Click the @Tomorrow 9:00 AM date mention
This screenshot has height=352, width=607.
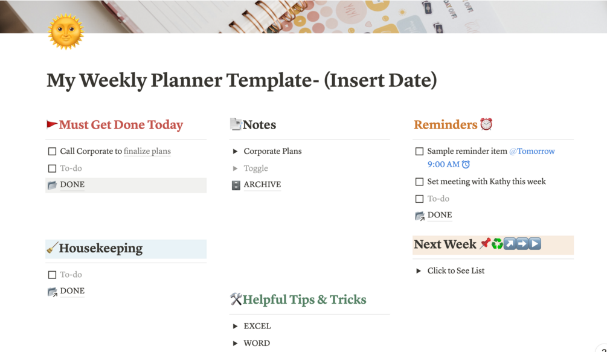tap(532, 152)
